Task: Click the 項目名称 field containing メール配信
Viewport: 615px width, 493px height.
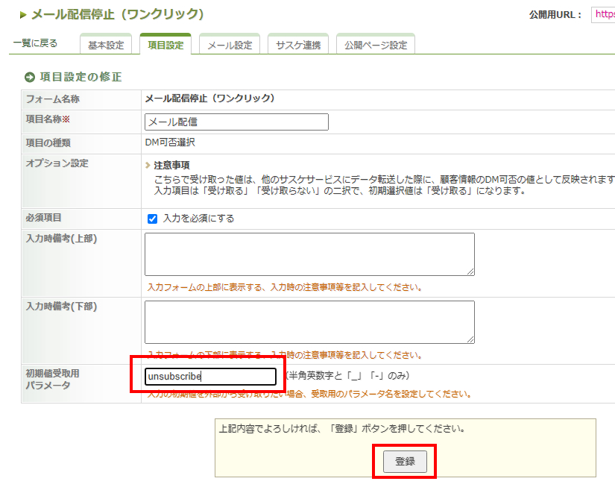Action: tap(236, 122)
